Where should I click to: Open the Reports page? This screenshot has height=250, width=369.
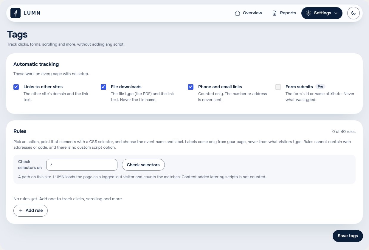click(x=284, y=13)
